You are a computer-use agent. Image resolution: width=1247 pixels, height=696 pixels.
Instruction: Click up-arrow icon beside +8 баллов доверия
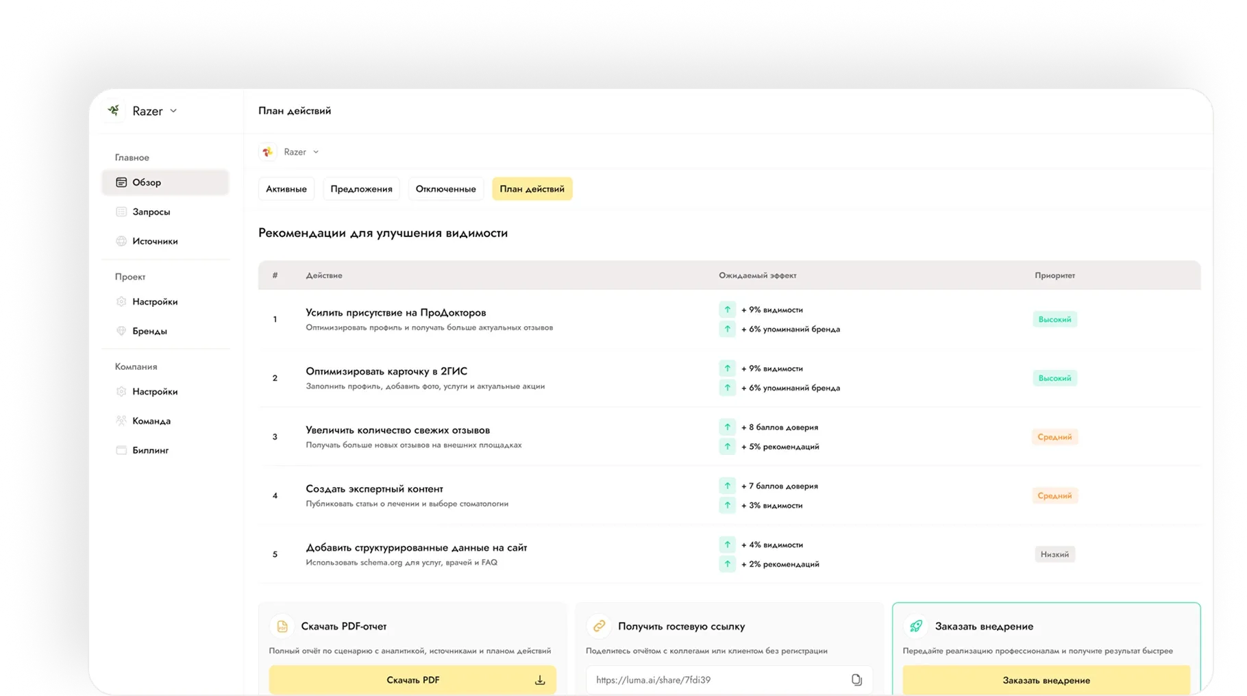pos(727,427)
